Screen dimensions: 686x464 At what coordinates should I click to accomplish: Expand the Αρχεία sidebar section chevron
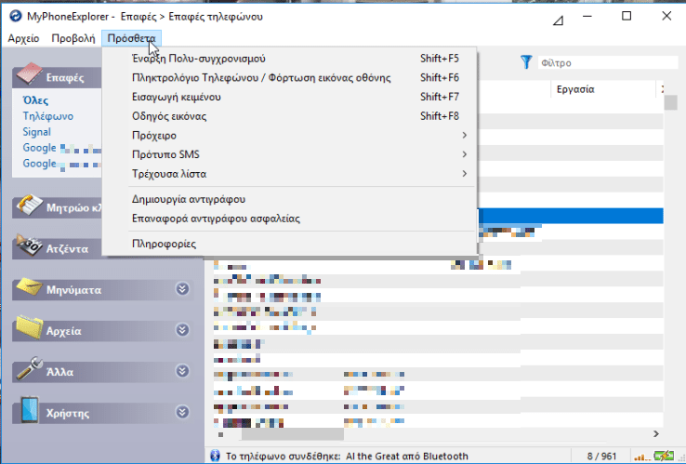click(x=182, y=329)
